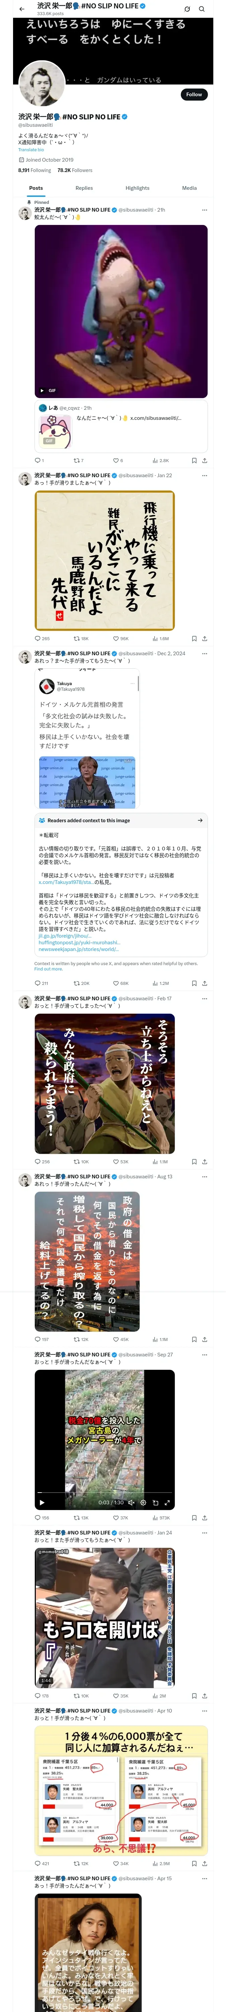Go back using the top-left arrow
This screenshot has width=226, height=2012.
(22, 9)
